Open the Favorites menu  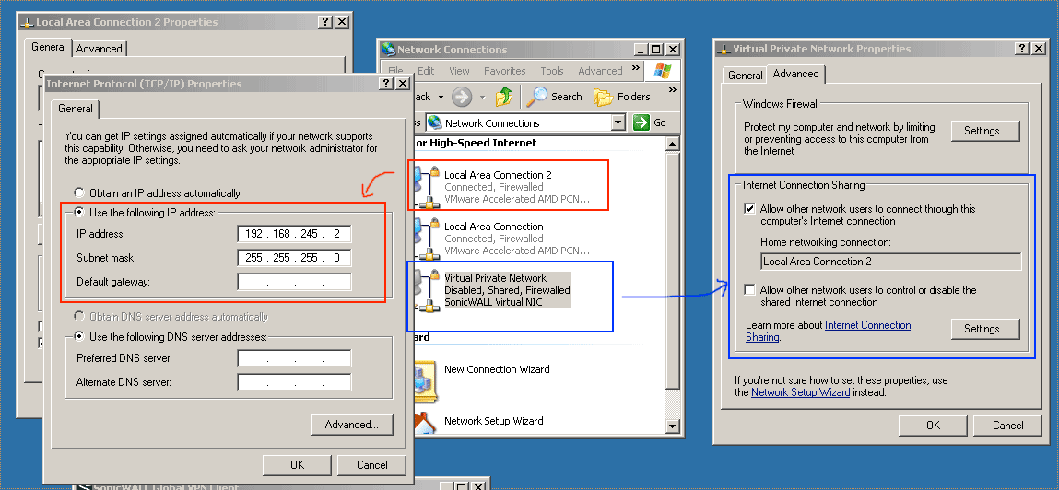click(x=504, y=71)
